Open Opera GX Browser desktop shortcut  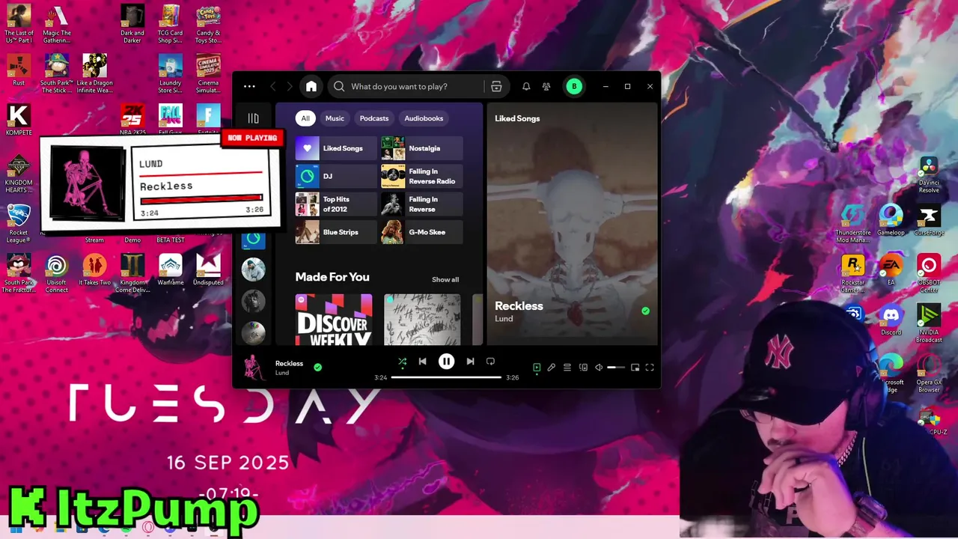coord(929,374)
